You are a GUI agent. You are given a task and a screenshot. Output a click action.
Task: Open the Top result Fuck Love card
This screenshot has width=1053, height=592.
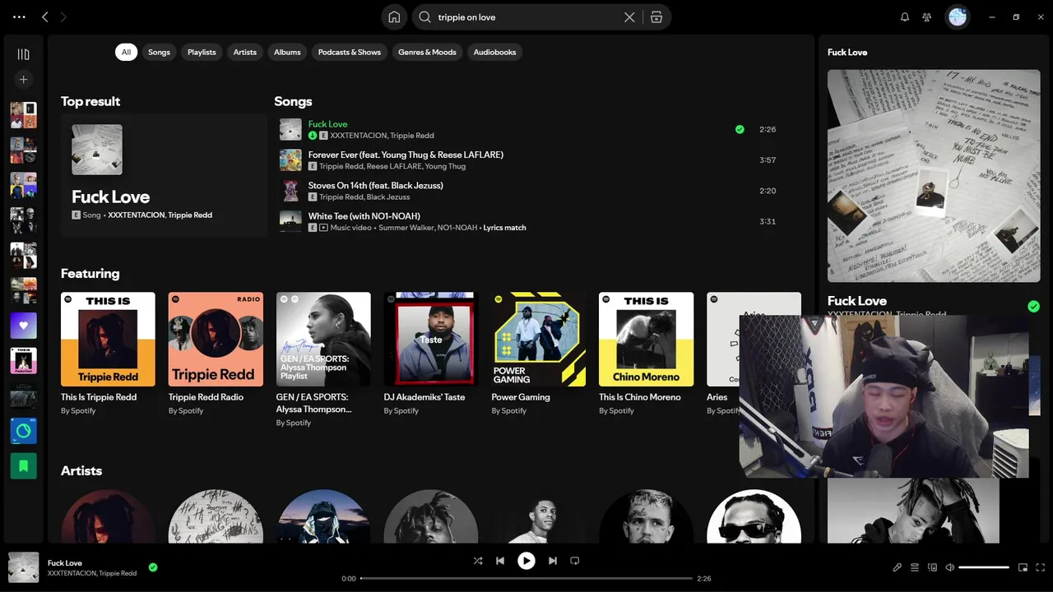point(165,176)
